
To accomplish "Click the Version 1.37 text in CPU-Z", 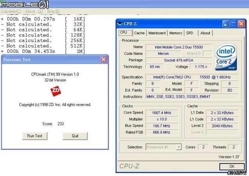I will pos(229,157).
